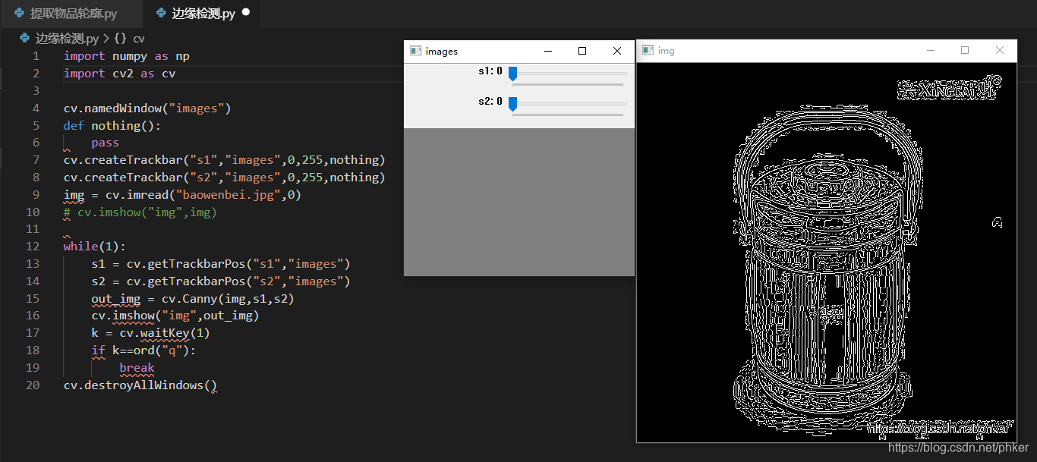Screen dimensions: 1037x462
Task: Click 'import numpy as np' line
Action: click(127, 56)
